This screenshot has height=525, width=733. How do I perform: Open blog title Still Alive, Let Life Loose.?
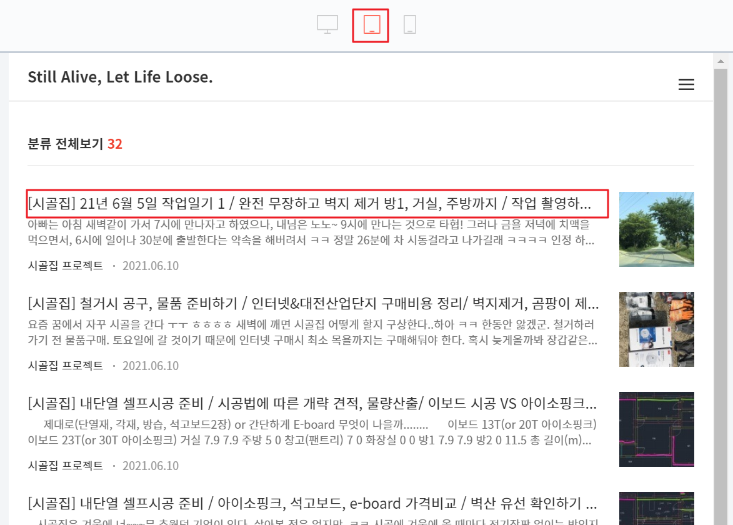tap(120, 77)
